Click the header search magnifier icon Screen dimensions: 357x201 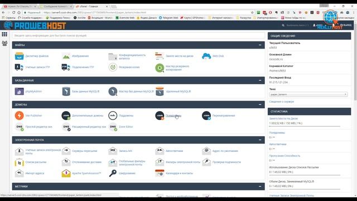point(283,25)
